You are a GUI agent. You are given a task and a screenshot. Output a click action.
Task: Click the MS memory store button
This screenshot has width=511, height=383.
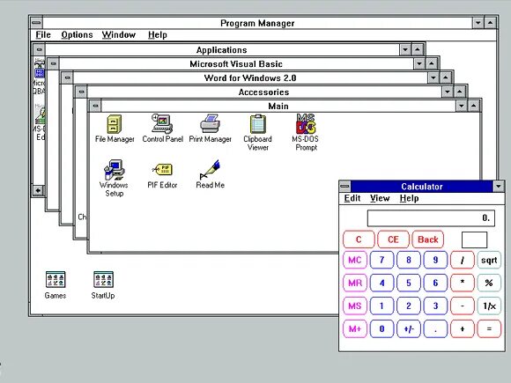[355, 306]
